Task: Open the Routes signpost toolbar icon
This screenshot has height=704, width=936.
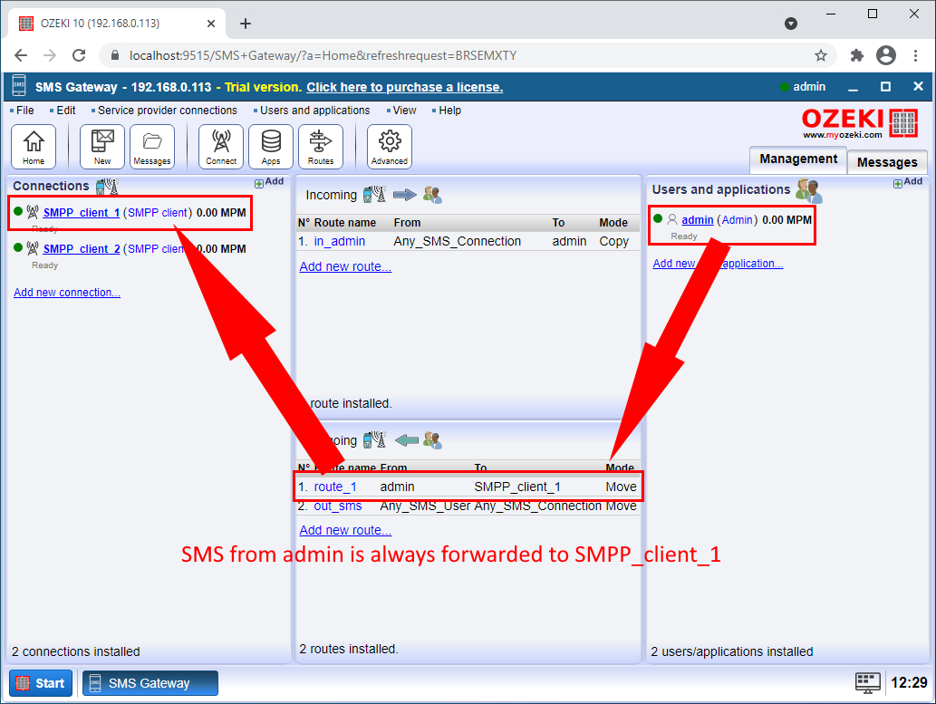Action: (x=321, y=147)
